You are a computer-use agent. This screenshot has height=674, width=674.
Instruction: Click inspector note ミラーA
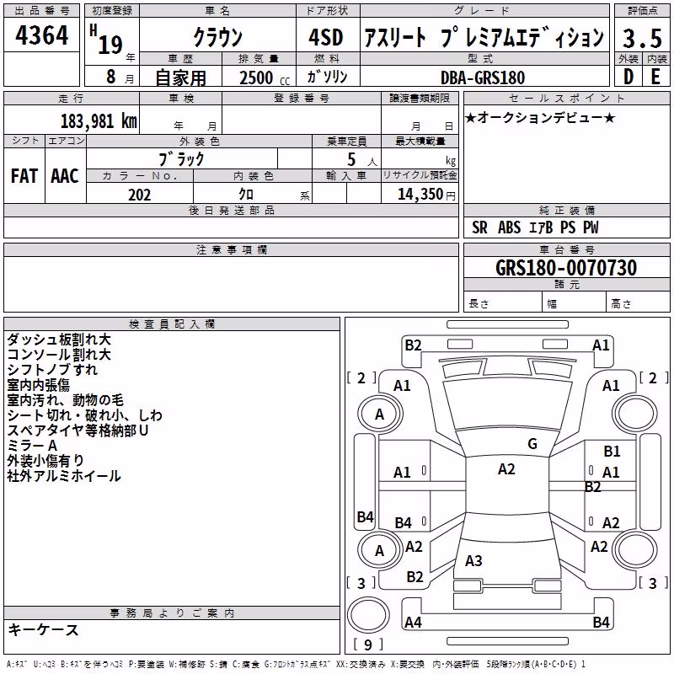(32, 446)
